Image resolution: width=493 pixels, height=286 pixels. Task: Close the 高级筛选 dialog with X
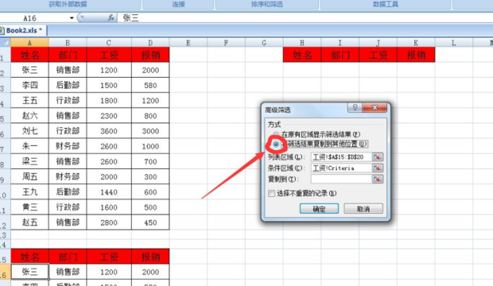(375, 107)
